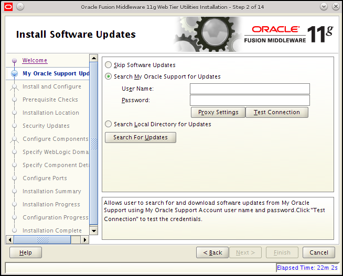343x276 pixels.
Task: Click the left arrow of the horizontal scrollbar
Action: click(10, 240)
